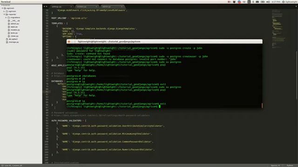The width and height of the screenshot is (298, 167).
Task: Click the admin.py file icon
Action: (x=9, y=24)
